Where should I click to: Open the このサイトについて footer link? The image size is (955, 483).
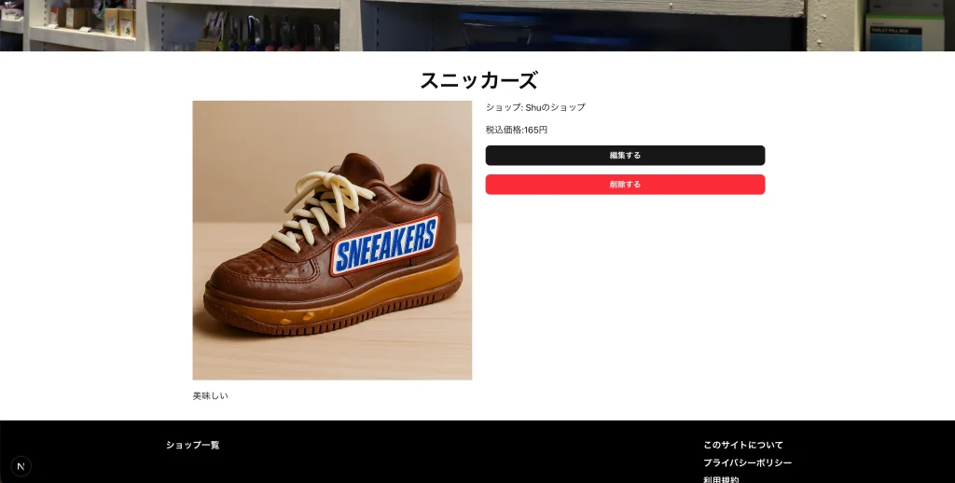(x=743, y=446)
